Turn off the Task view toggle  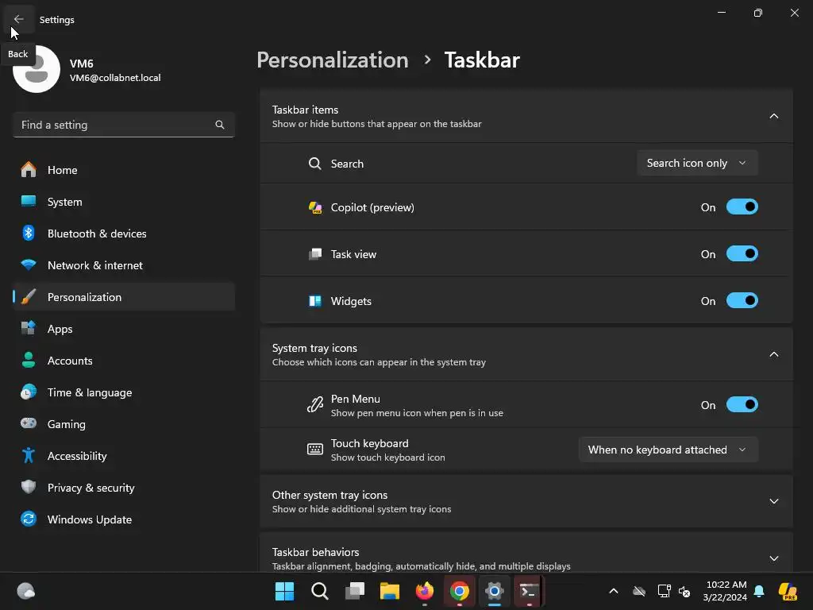[x=742, y=253]
